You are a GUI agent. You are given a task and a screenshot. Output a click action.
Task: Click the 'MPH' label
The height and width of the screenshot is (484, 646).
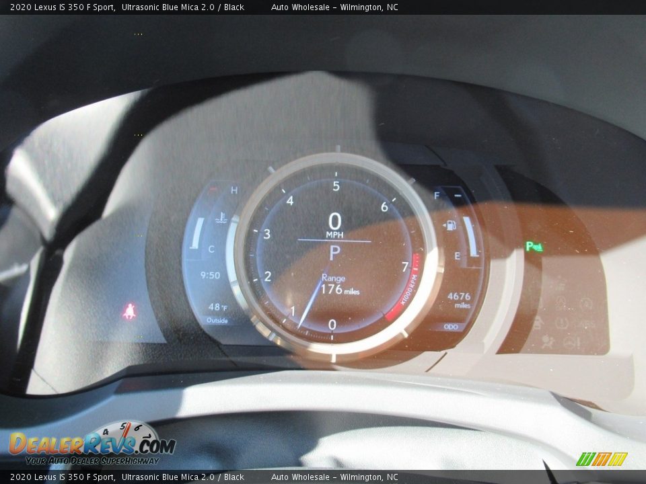334,235
